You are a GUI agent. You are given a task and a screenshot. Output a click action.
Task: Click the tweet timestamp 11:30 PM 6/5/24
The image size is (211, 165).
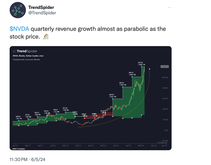pos(27,160)
